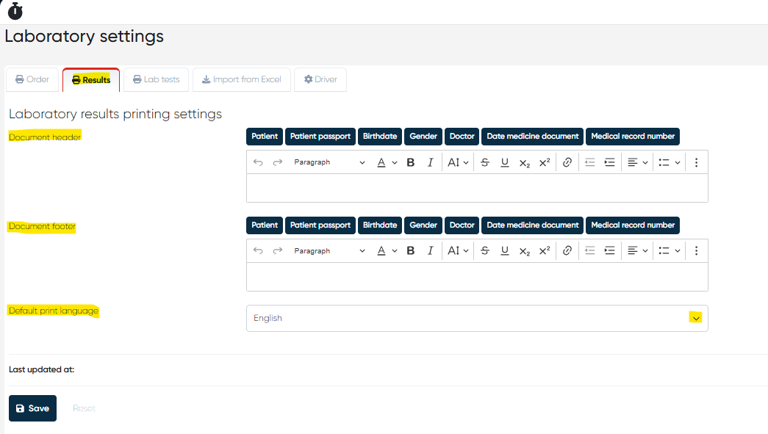Open Paragraph style dropdown in header editor
Viewport: 768px width, 434px height.
tap(329, 162)
